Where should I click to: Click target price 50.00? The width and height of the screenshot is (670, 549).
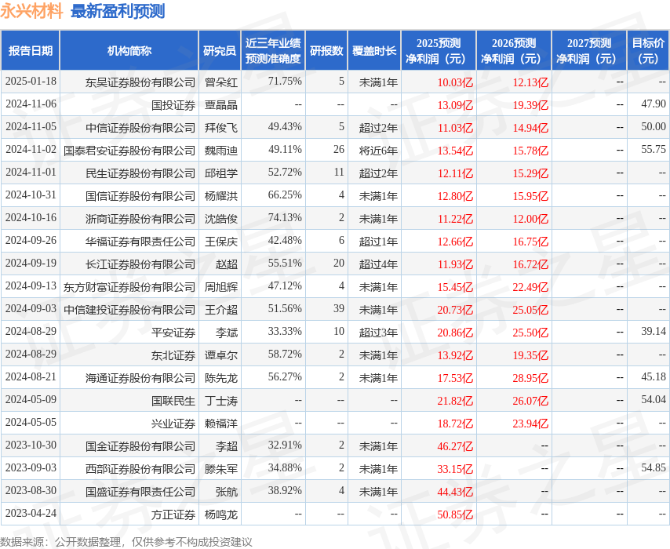tap(654, 126)
